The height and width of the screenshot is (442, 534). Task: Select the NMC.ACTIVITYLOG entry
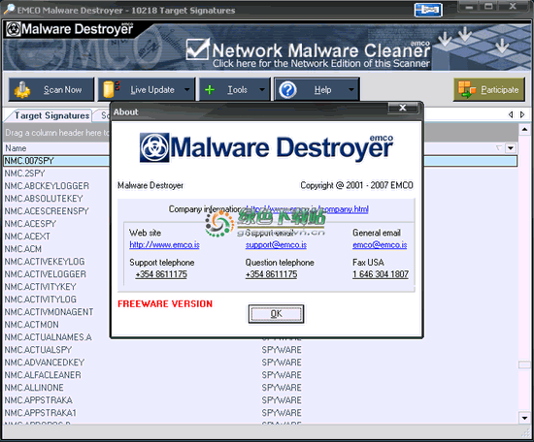click(40, 300)
